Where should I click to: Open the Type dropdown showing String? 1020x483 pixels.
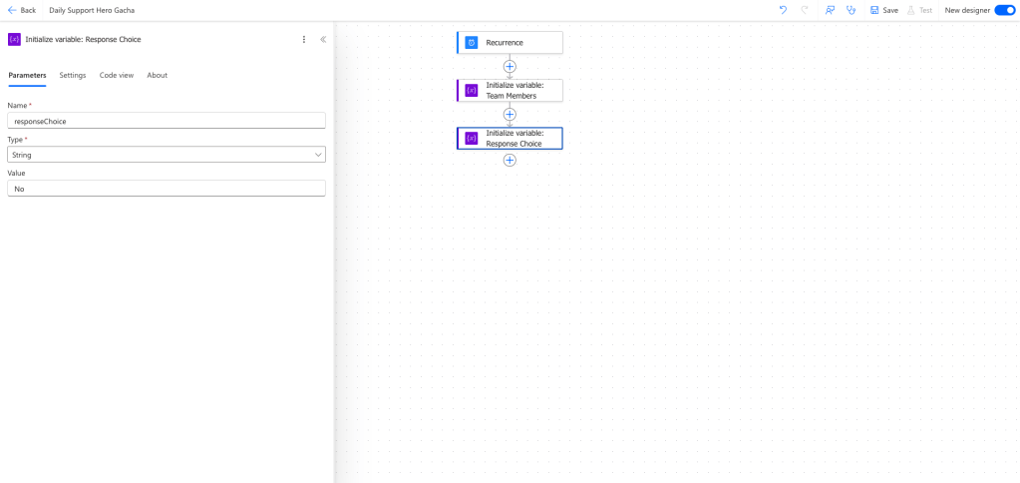(167, 155)
